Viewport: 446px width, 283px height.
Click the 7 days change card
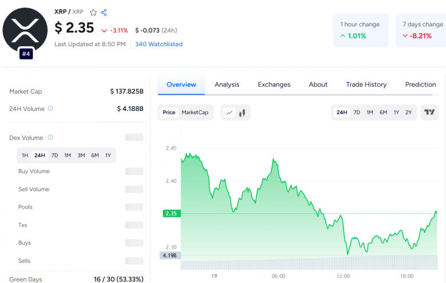point(421,30)
